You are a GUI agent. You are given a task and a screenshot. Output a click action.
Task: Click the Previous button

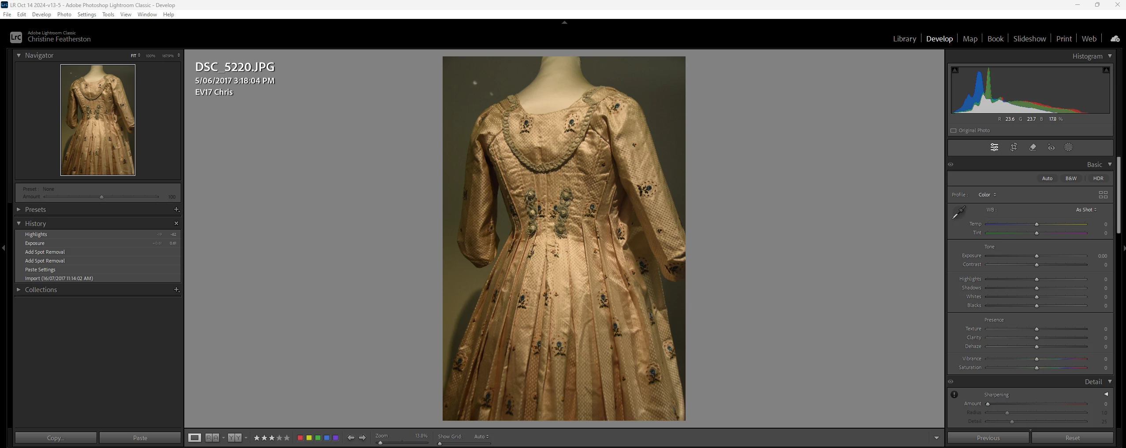[x=988, y=438]
